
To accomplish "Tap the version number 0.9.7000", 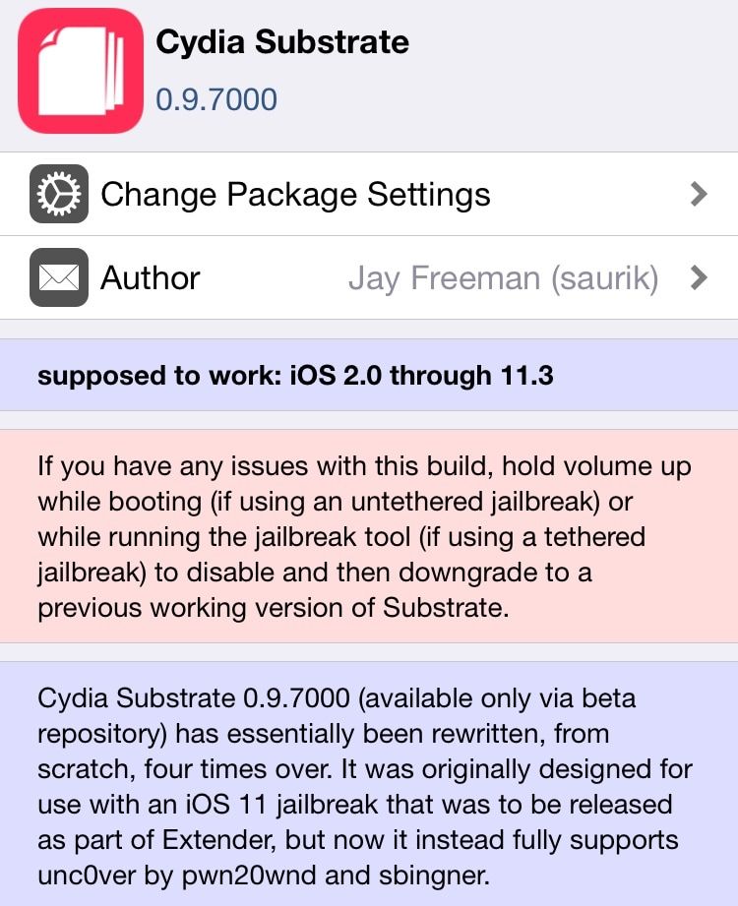I will click(x=216, y=99).
